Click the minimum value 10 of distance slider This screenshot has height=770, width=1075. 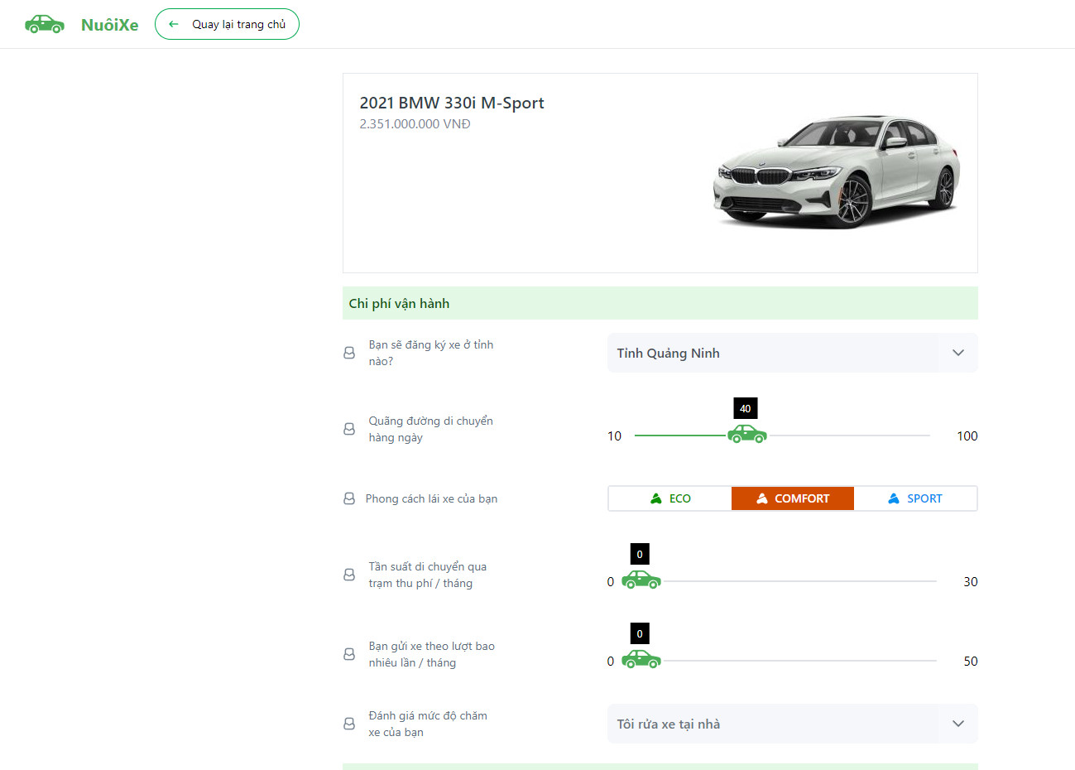pyautogui.click(x=614, y=436)
